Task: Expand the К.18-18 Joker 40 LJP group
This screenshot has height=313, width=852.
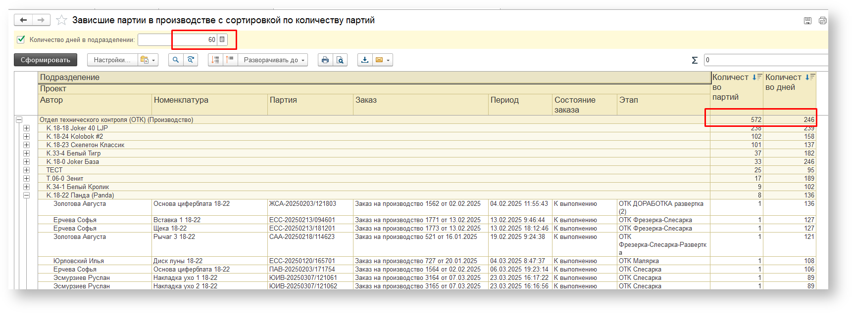Action: point(27,128)
